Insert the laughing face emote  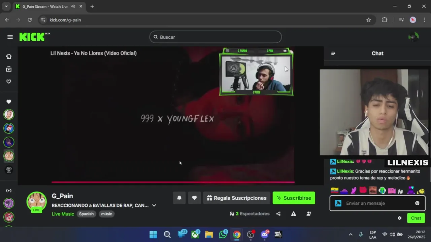click(372, 191)
